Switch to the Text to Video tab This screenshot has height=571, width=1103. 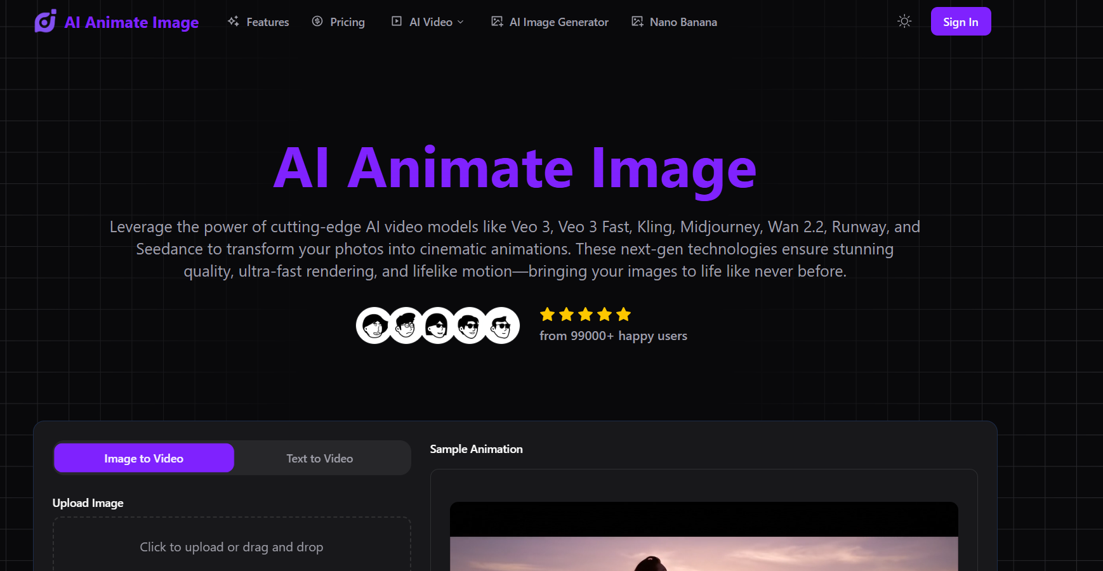coord(320,458)
